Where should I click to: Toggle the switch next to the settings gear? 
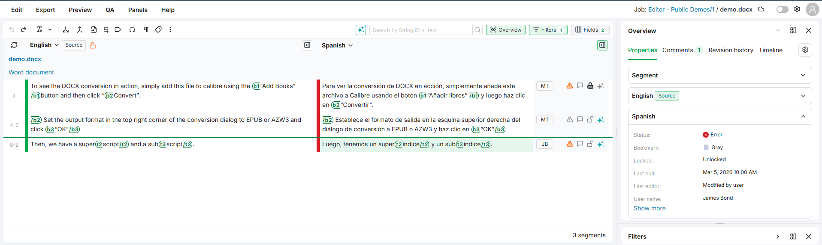pos(782,9)
